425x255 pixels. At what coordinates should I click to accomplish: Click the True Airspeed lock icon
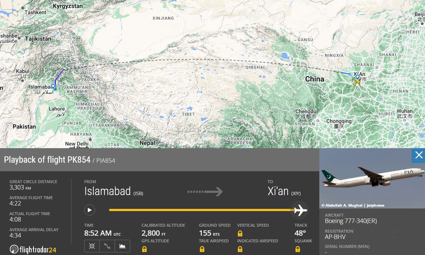(x=202, y=249)
